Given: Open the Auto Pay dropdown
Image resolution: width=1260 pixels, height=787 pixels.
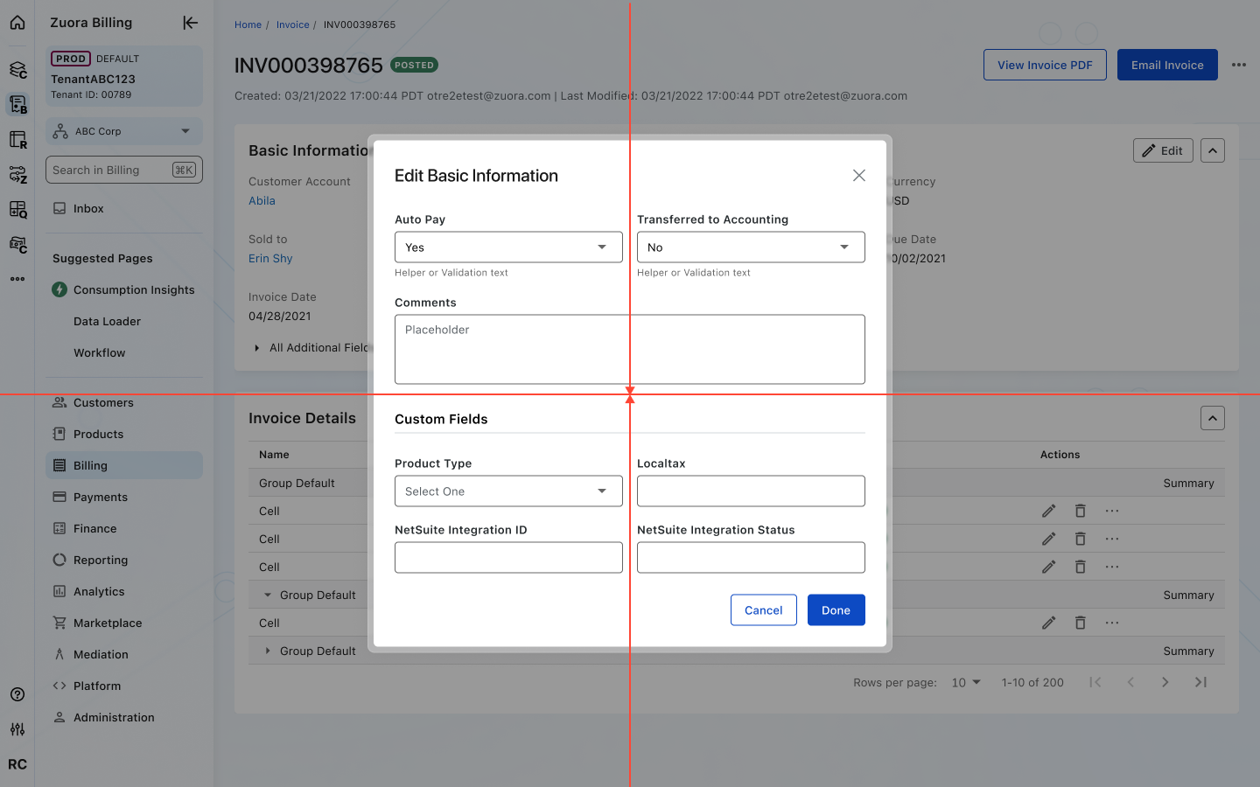Looking at the screenshot, I should [508, 247].
